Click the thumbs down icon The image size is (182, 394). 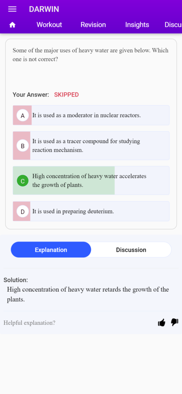(x=175, y=322)
